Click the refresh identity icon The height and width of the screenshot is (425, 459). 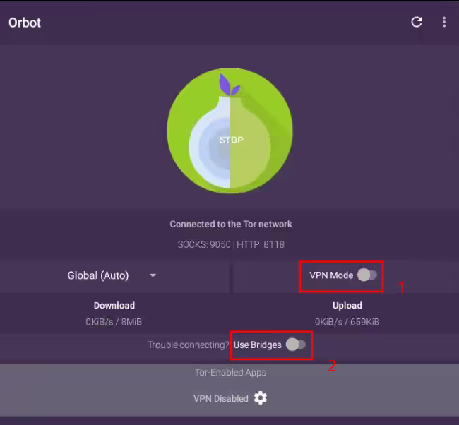pyautogui.click(x=417, y=22)
